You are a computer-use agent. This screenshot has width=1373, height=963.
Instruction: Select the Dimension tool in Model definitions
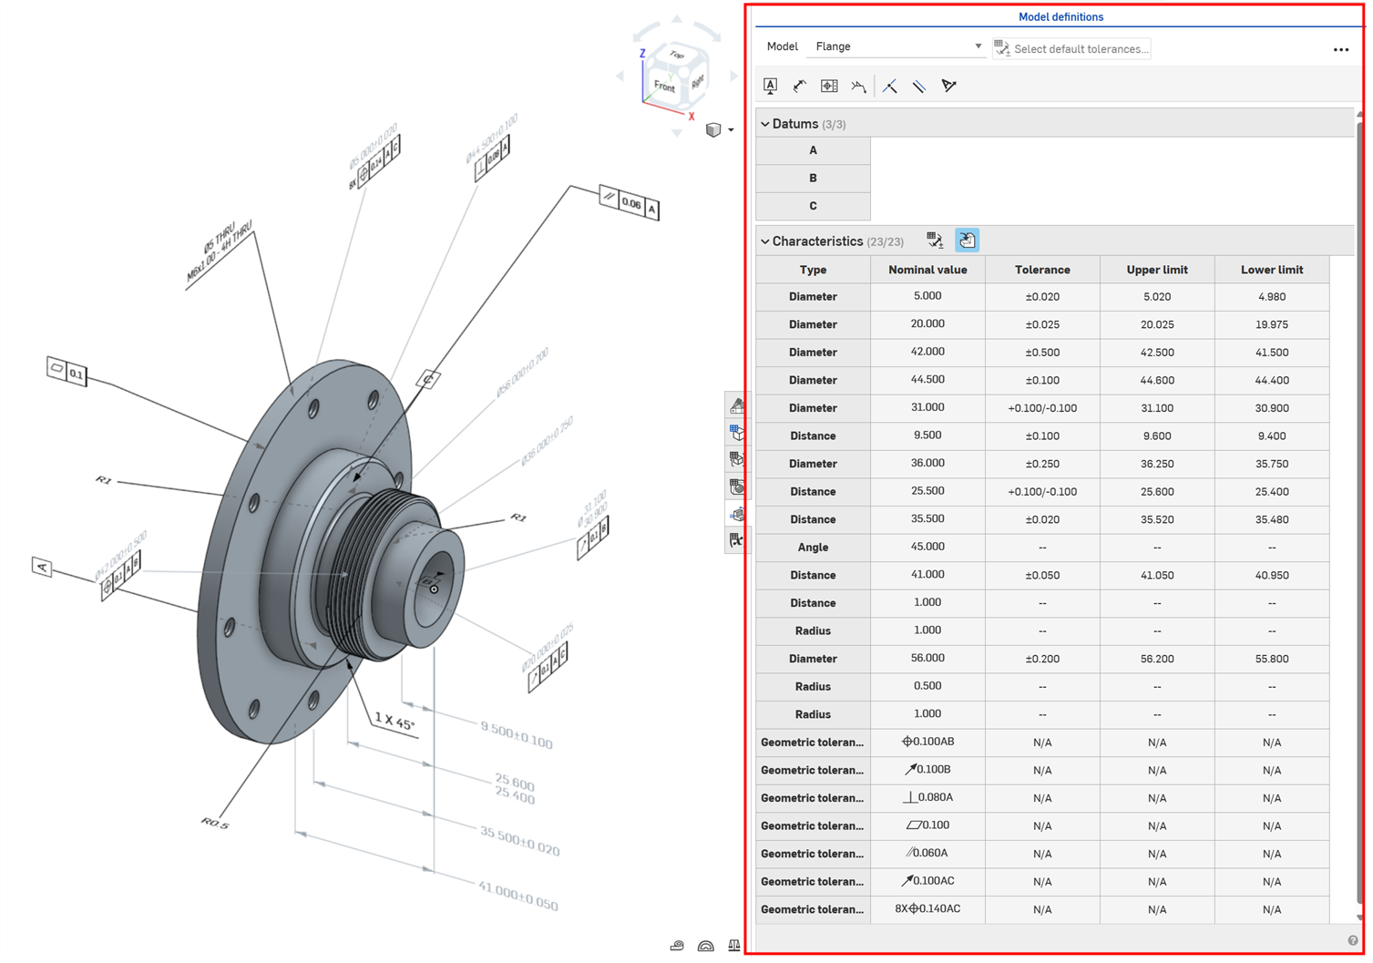tap(800, 85)
